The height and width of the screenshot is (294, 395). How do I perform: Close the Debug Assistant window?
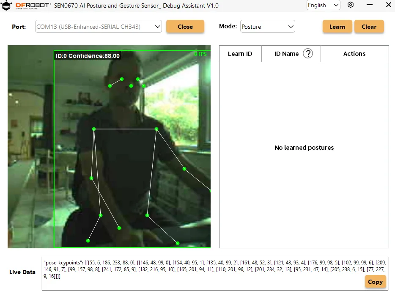[389, 5]
